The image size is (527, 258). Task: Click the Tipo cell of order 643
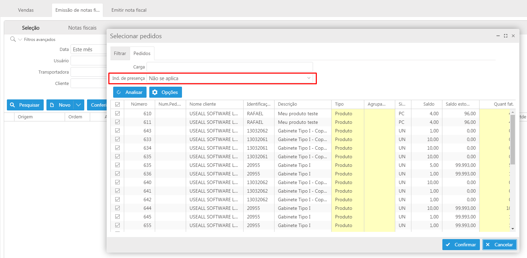click(x=347, y=131)
